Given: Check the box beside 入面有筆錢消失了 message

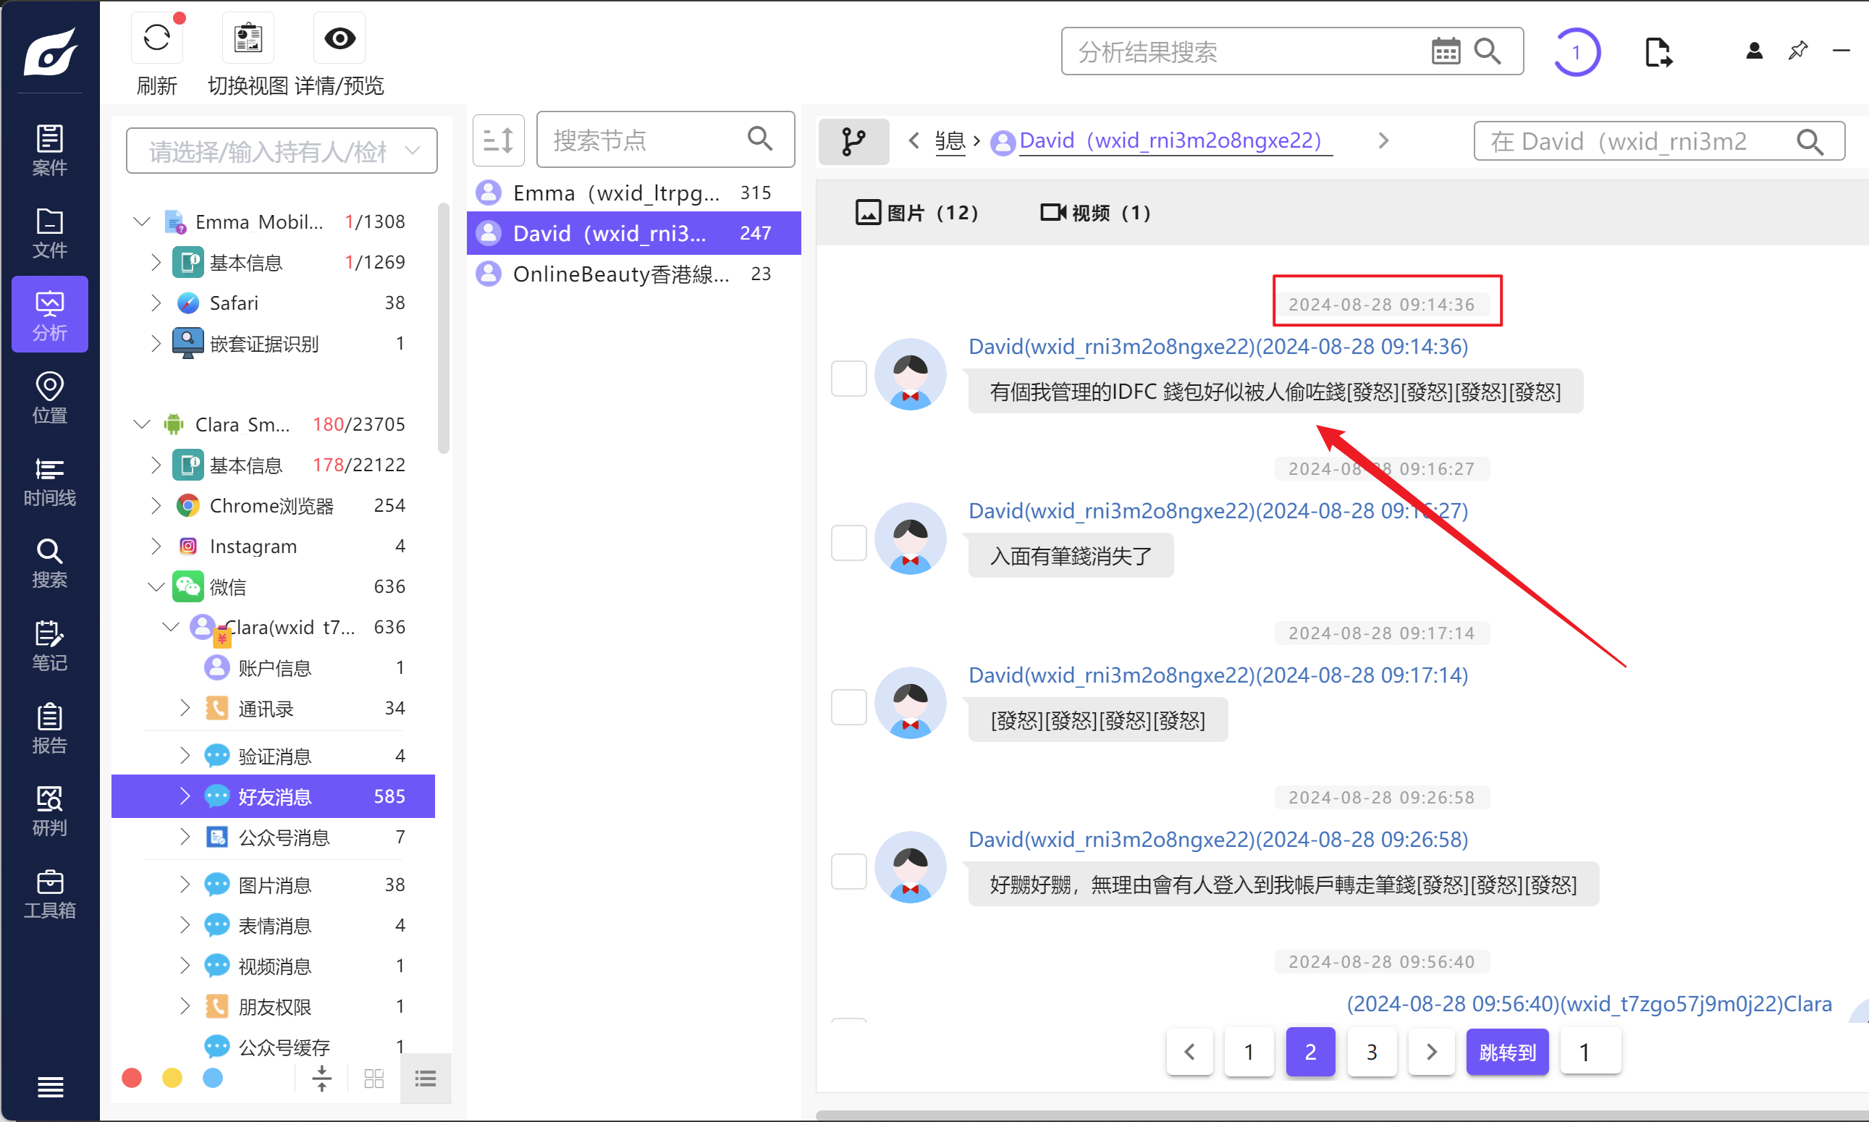Looking at the screenshot, I should 848,542.
